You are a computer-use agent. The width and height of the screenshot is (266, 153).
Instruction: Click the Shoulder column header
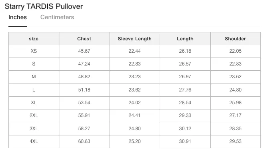[235, 39]
